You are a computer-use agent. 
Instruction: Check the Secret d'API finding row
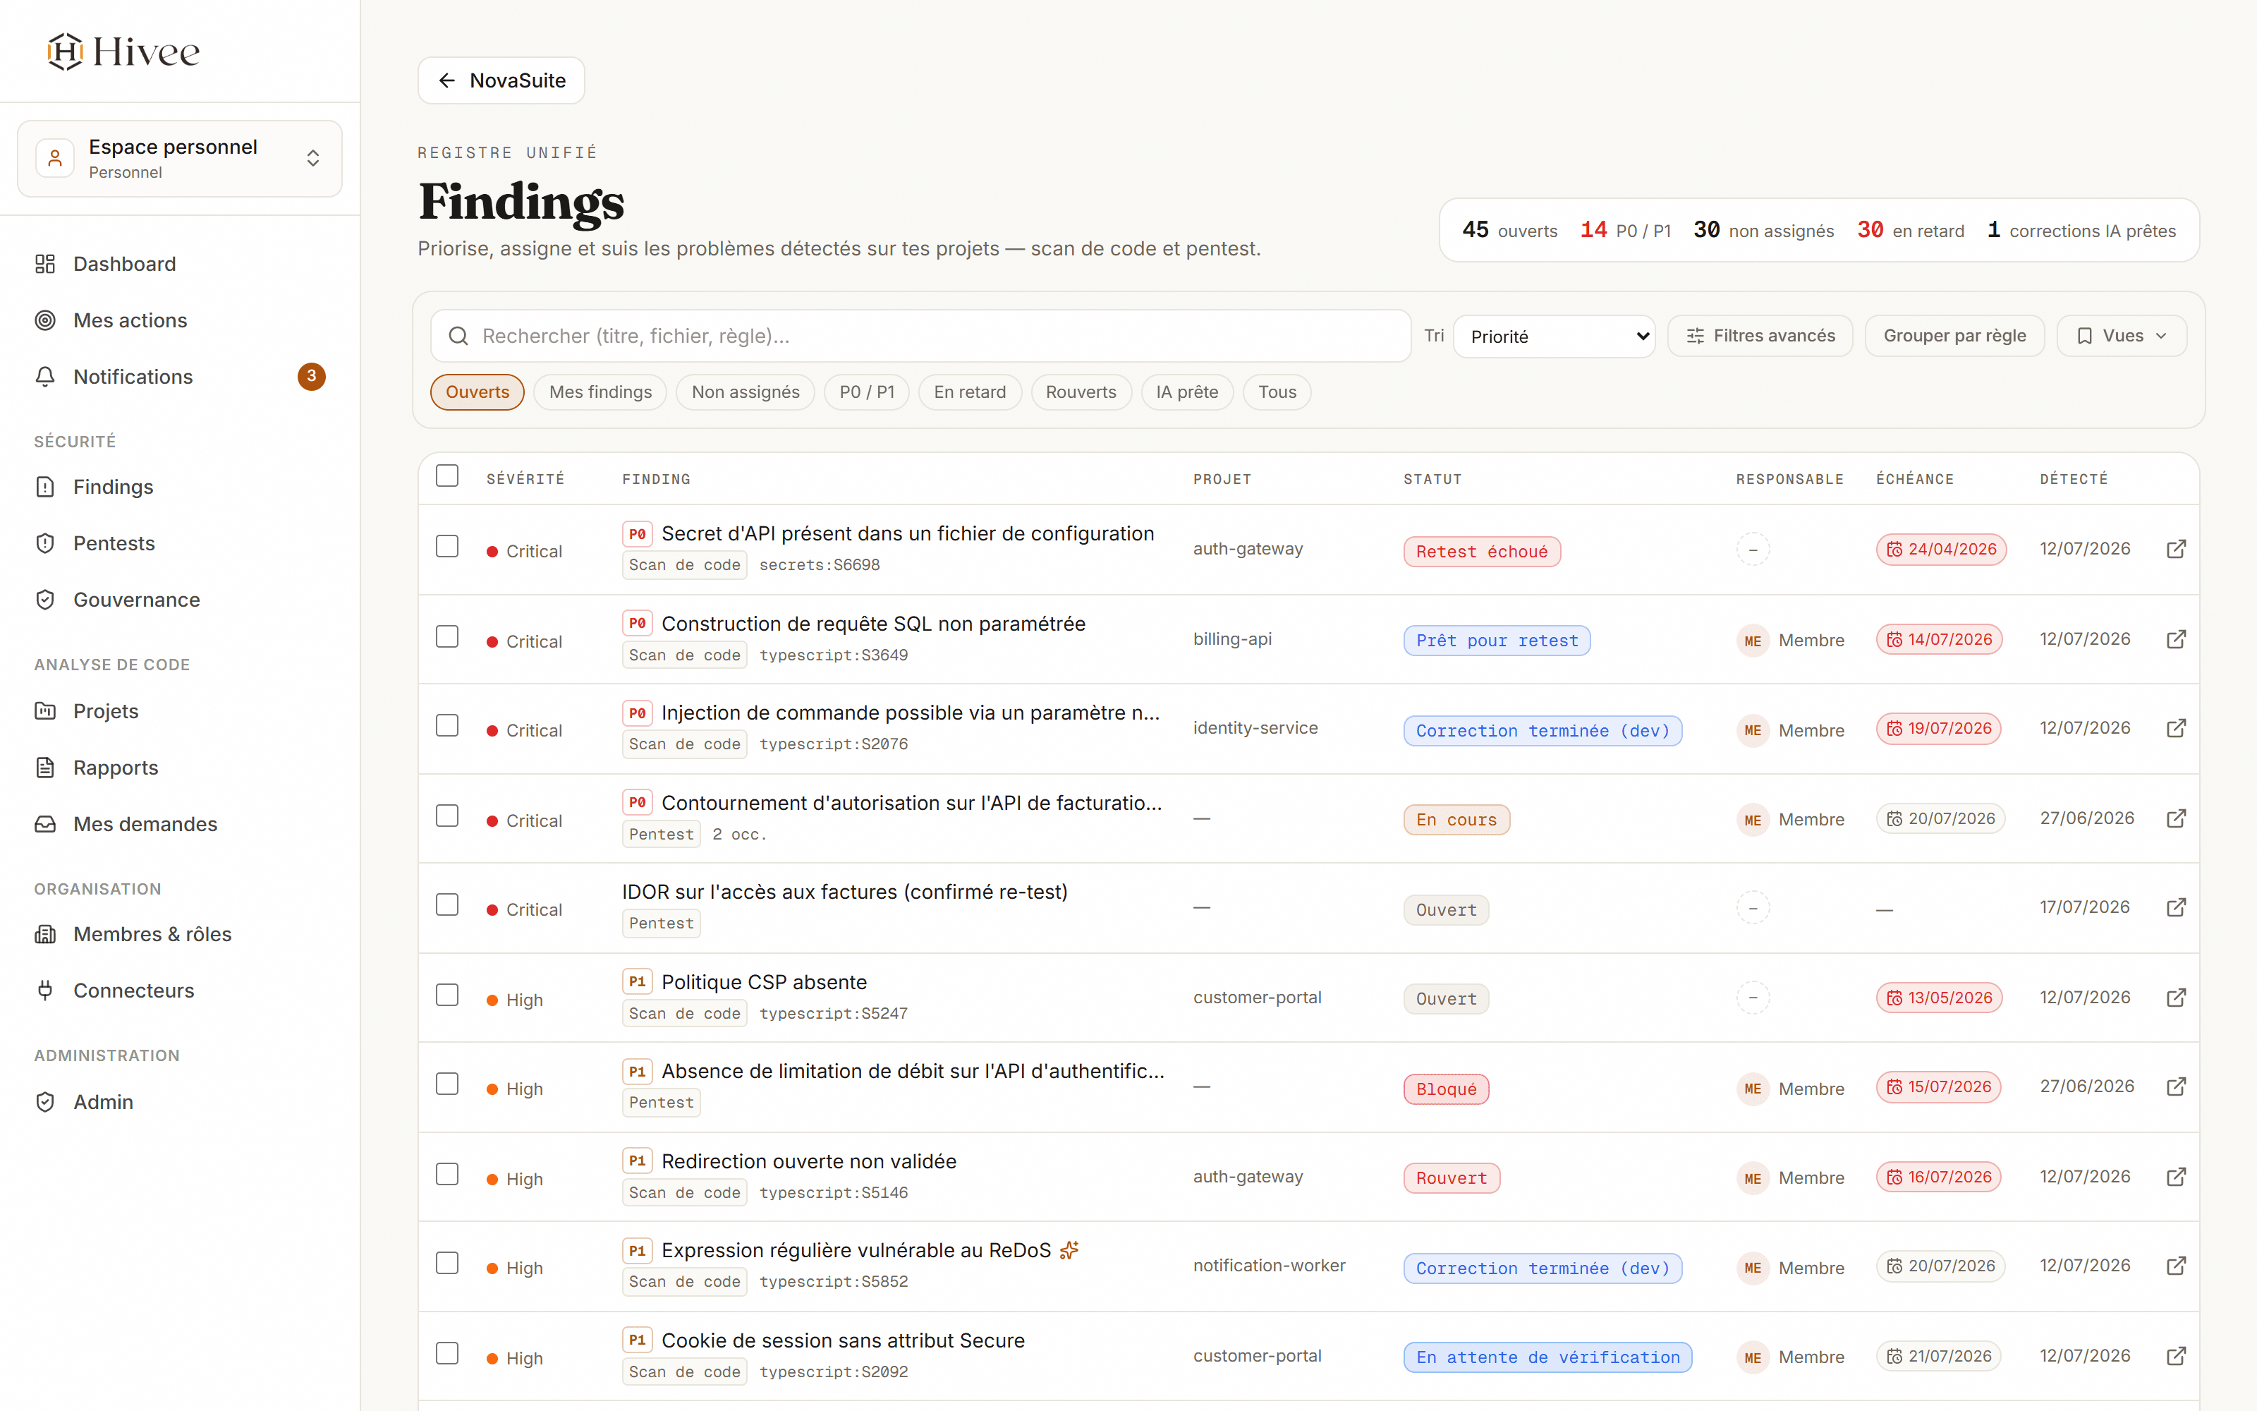coord(448,546)
